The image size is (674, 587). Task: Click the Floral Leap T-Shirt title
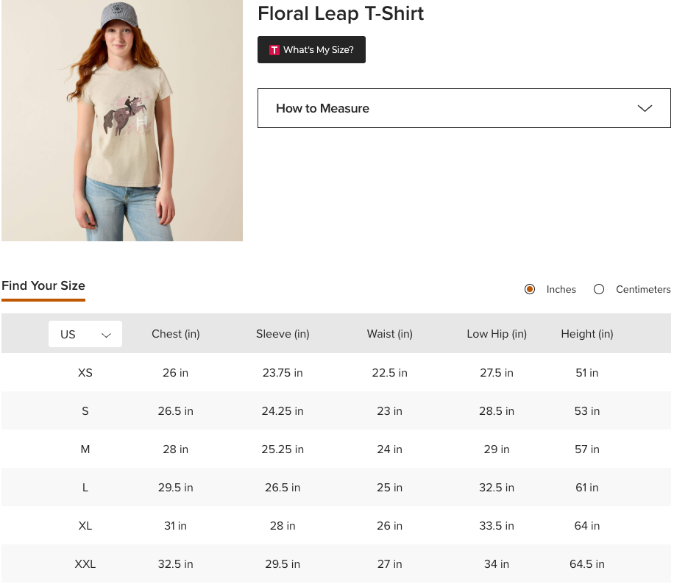click(341, 13)
